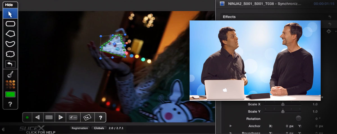Click the Scale Y value 1.0
The height and width of the screenshot is (134, 337).
pos(315,112)
